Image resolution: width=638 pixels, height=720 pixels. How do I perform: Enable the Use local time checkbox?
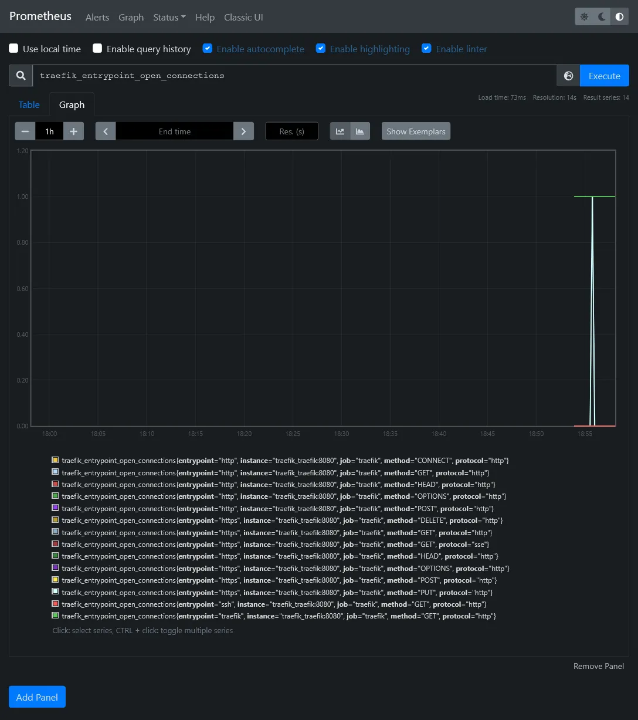pyautogui.click(x=13, y=48)
